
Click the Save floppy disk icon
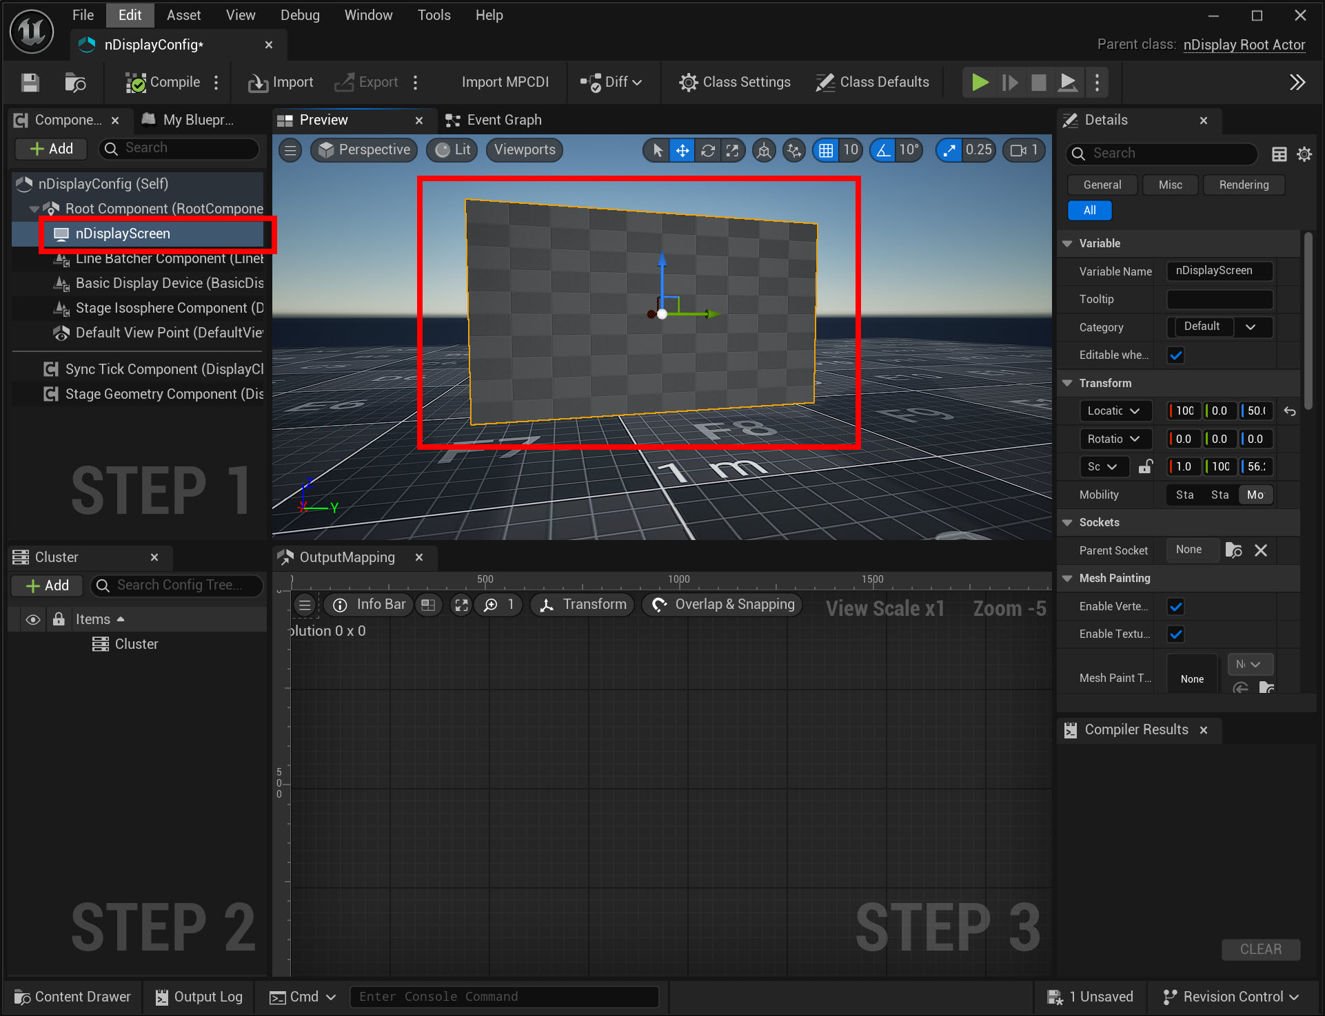click(x=30, y=83)
